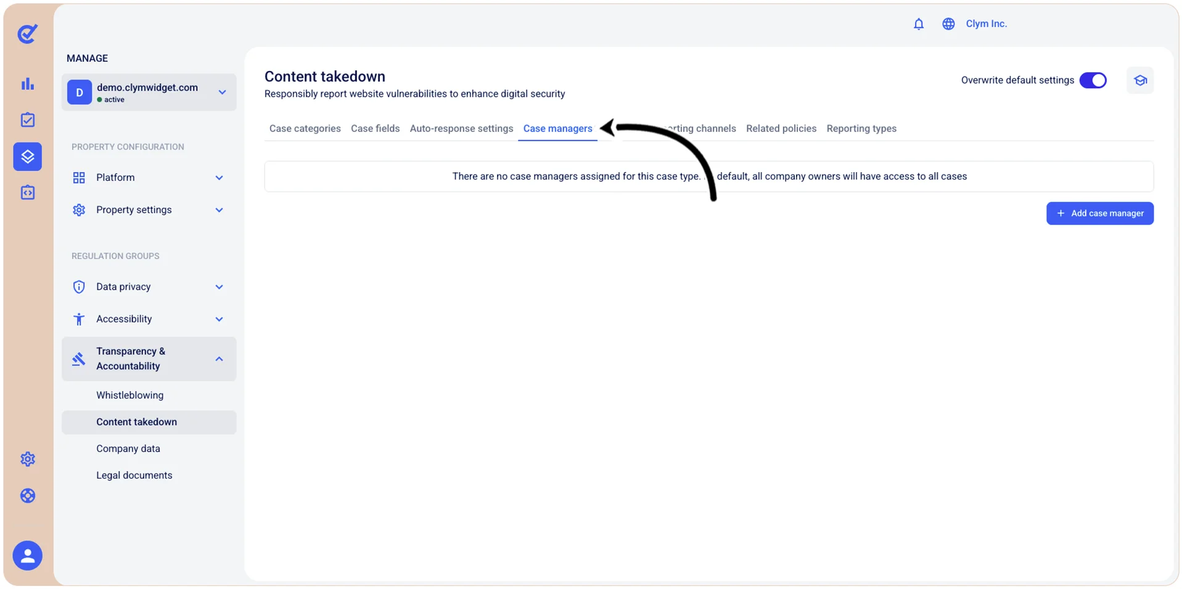The height and width of the screenshot is (589, 1182).
Task: Click the Clym logo icon
Action: click(28, 33)
